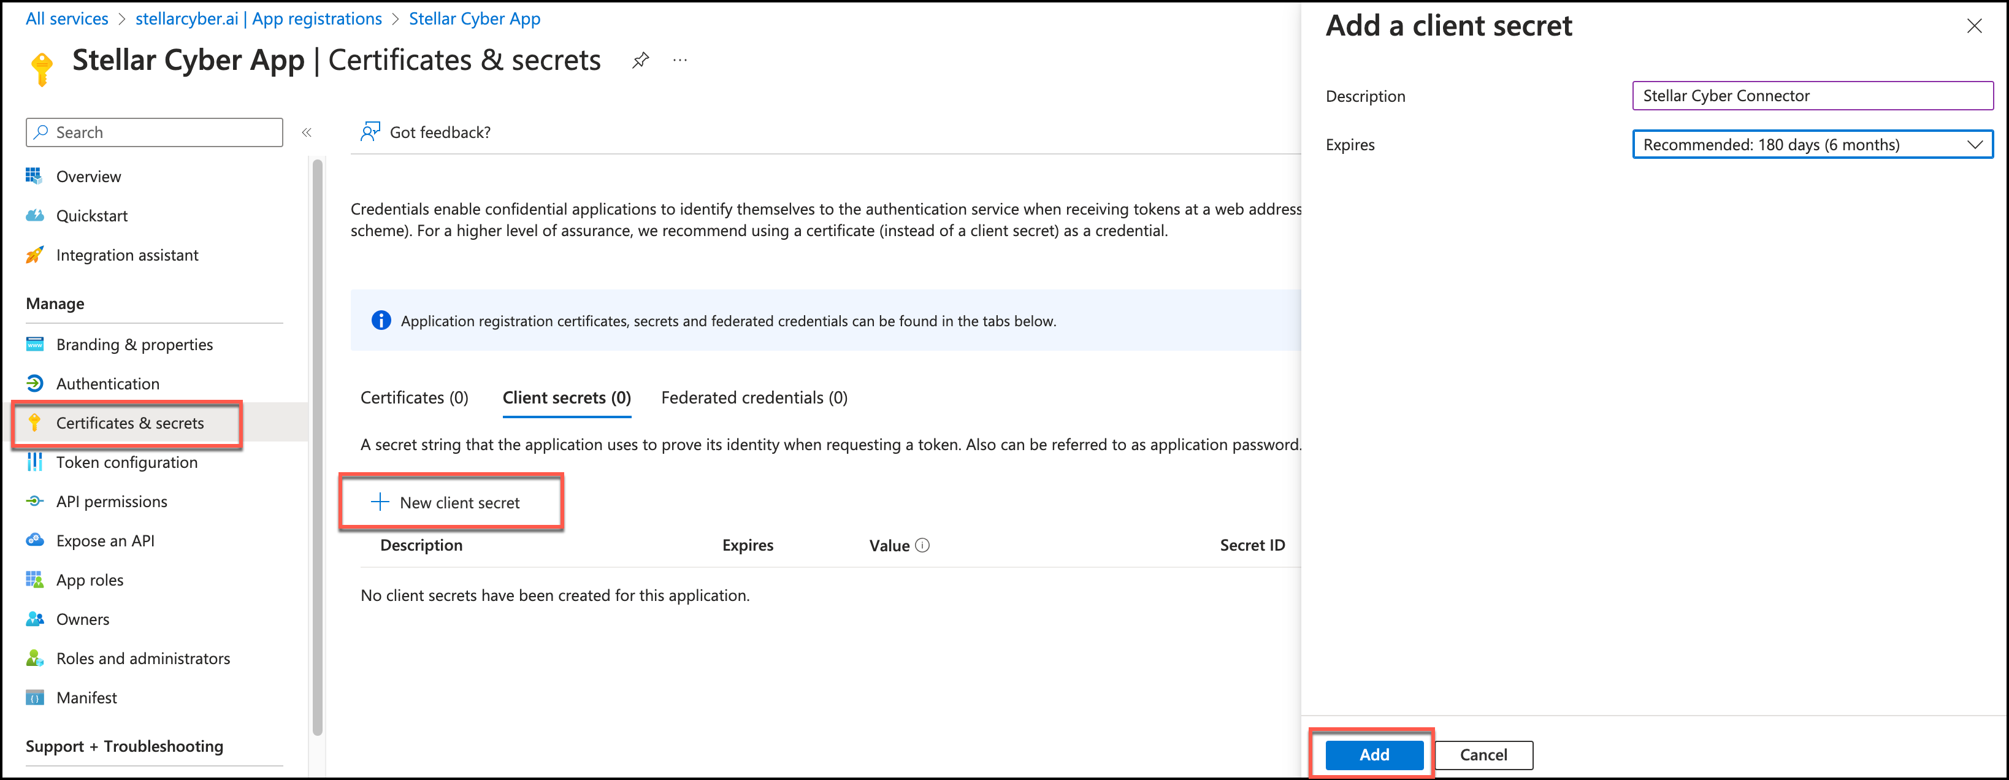Click the pin icon beside page title

click(x=640, y=60)
